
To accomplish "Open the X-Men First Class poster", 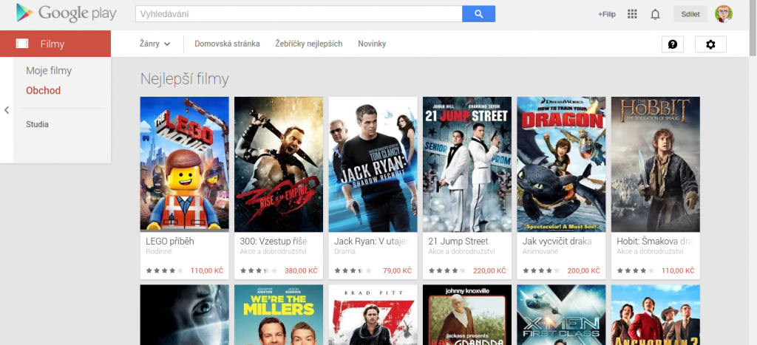I will [x=561, y=315].
